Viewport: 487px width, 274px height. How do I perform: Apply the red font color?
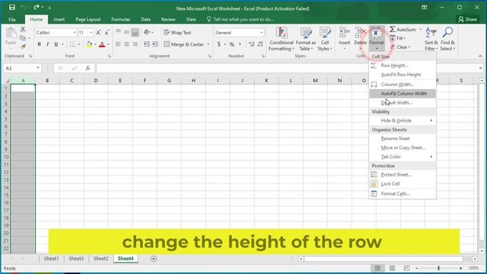102,44
